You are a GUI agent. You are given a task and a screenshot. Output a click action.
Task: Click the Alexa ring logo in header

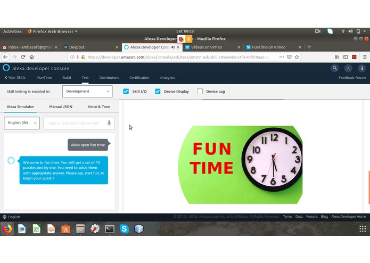click(x=6, y=68)
